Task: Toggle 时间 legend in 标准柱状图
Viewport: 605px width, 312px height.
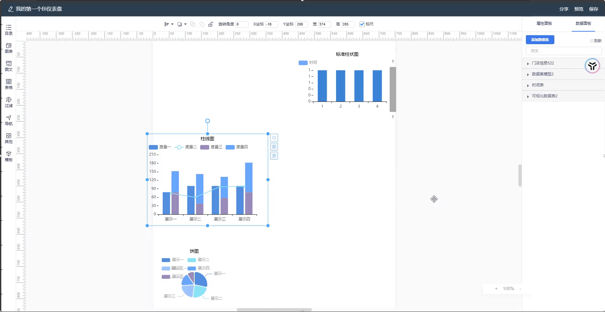Action: pyautogui.click(x=308, y=63)
